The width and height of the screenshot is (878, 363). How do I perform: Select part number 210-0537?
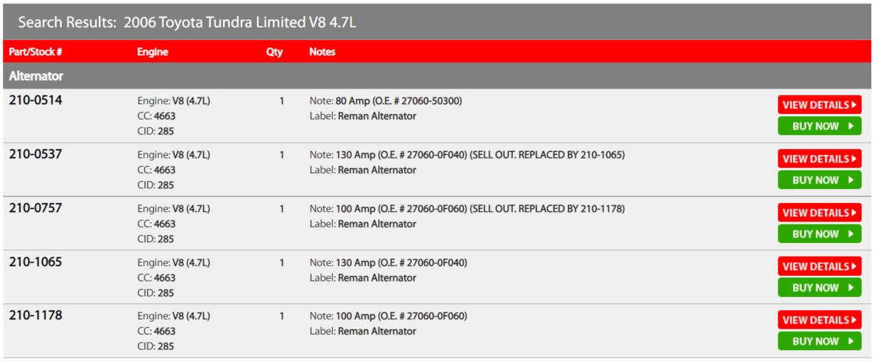click(36, 154)
